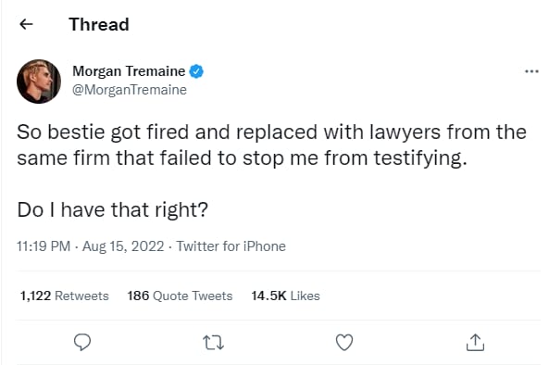Retweet using the looping arrows icon
Viewport: 549px width, 365px height.
tap(214, 343)
